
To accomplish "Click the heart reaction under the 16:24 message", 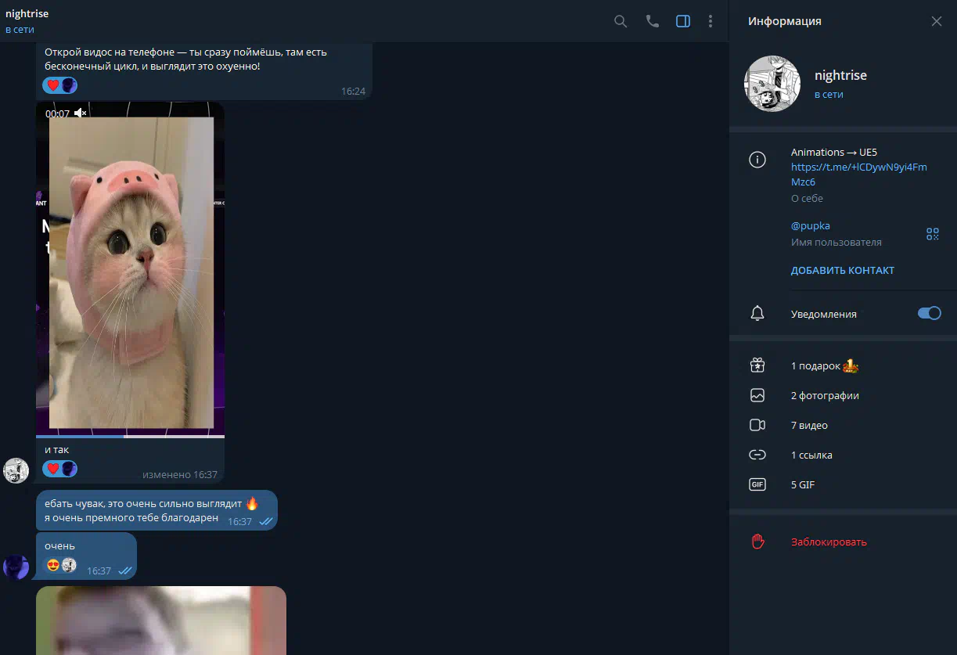I will (52, 85).
